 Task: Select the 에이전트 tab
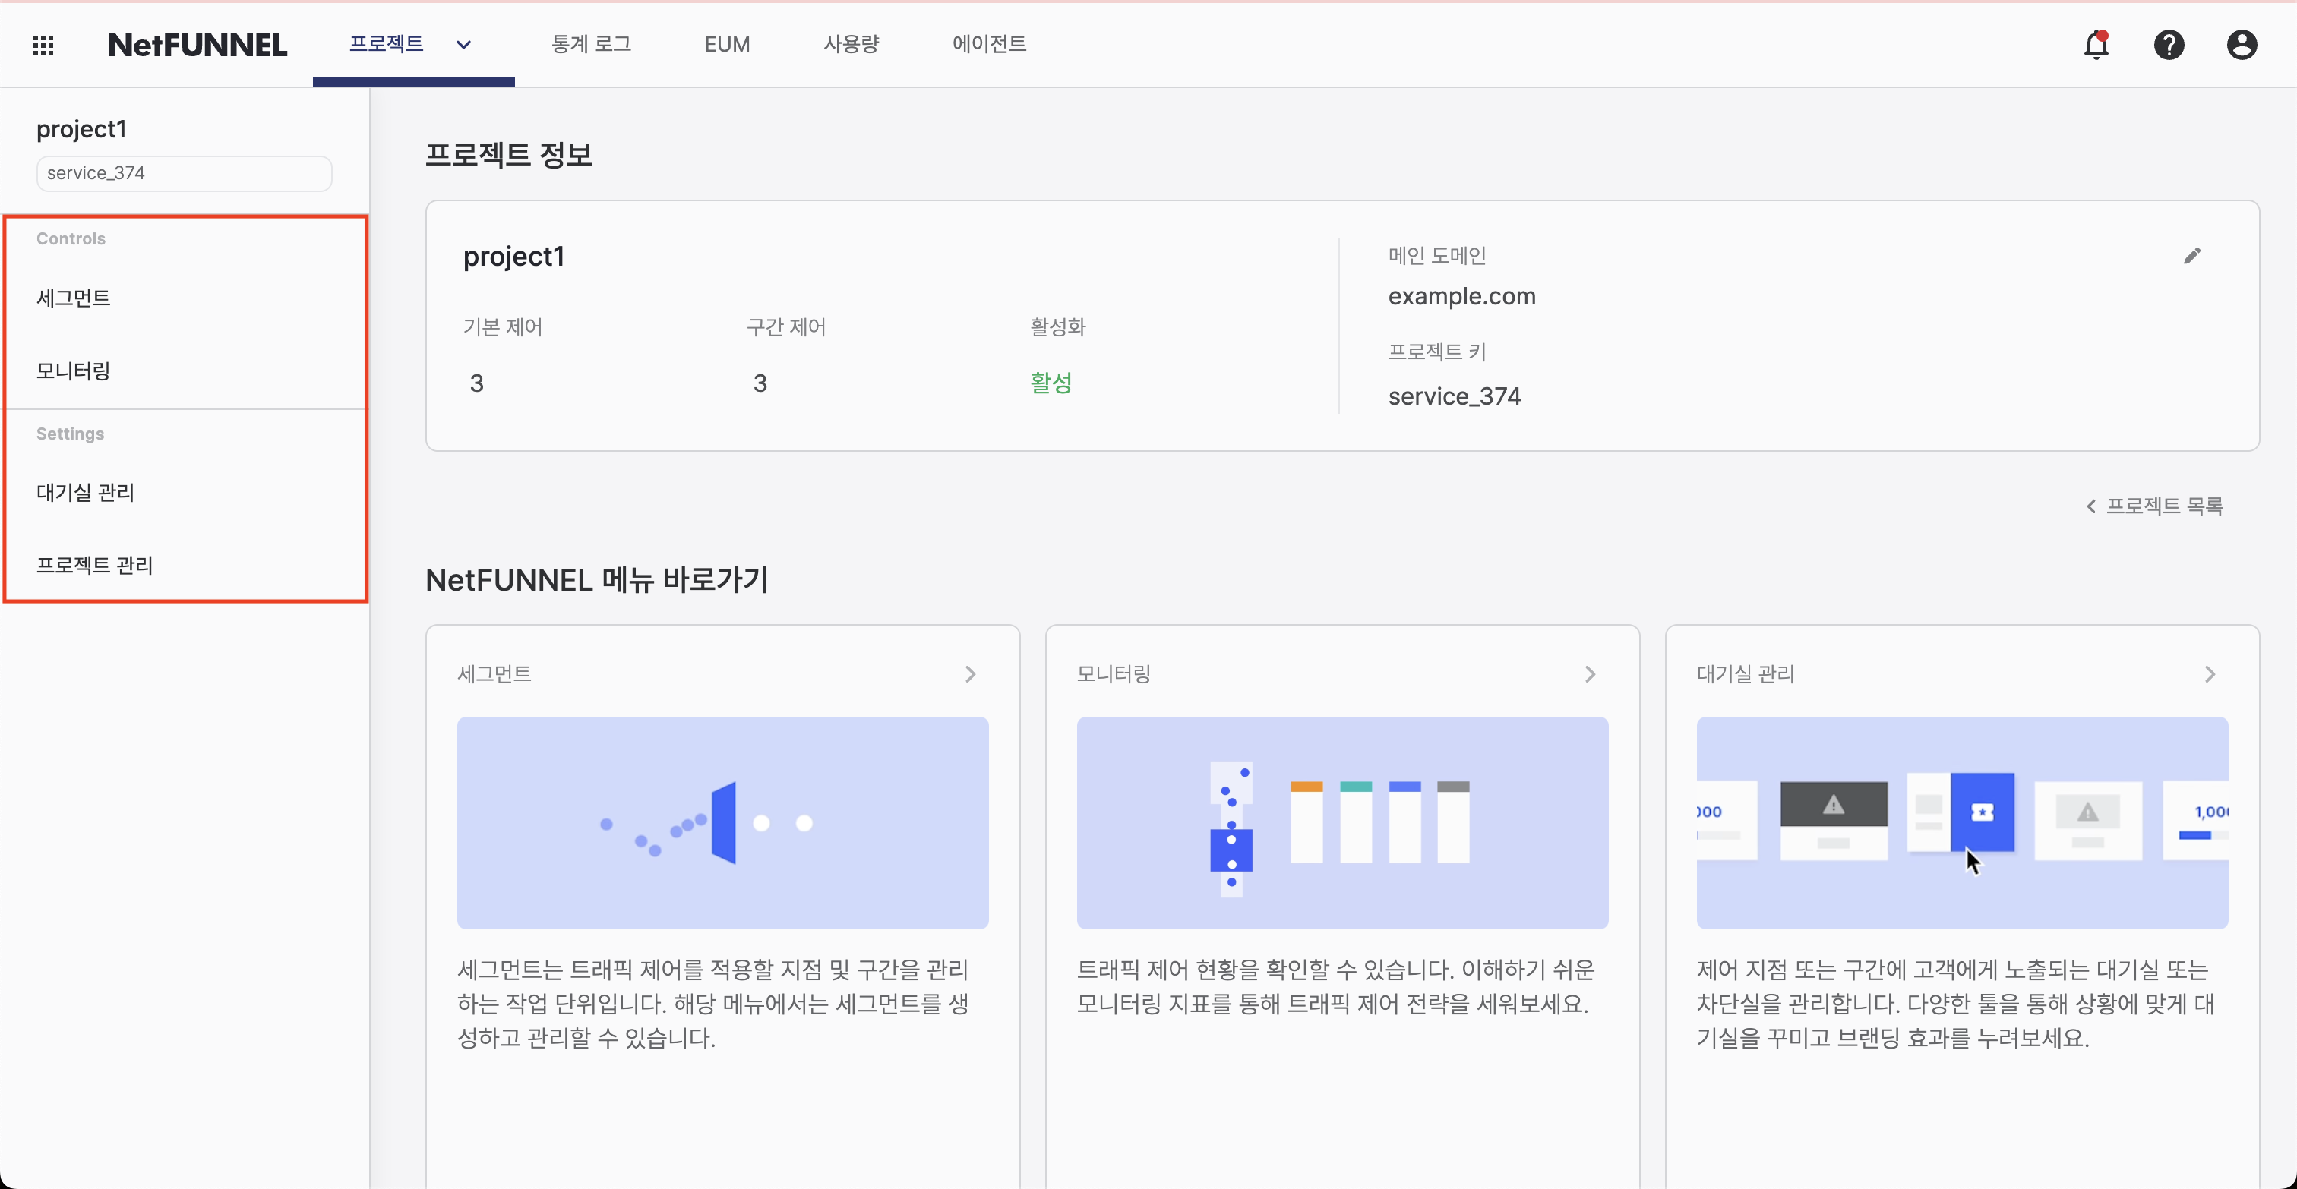(x=988, y=45)
